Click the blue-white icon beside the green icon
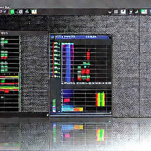This screenshot has height=151, width=151. click(20, 12)
